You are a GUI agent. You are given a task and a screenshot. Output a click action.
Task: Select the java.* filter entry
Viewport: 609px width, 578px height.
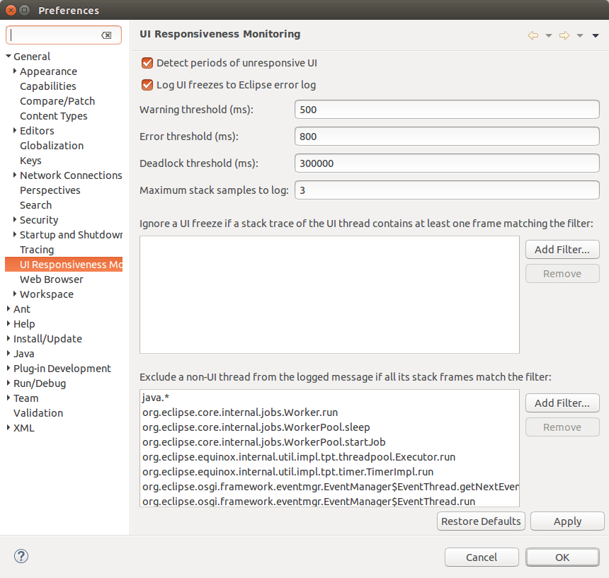tap(329, 398)
